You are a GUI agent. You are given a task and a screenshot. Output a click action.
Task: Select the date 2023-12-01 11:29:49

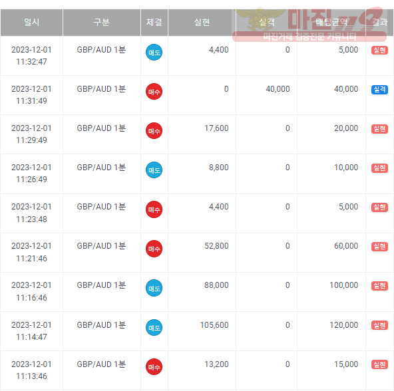click(x=31, y=134)
